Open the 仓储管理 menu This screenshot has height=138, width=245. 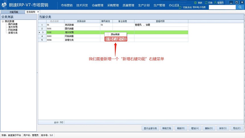(x=97, y=5)
